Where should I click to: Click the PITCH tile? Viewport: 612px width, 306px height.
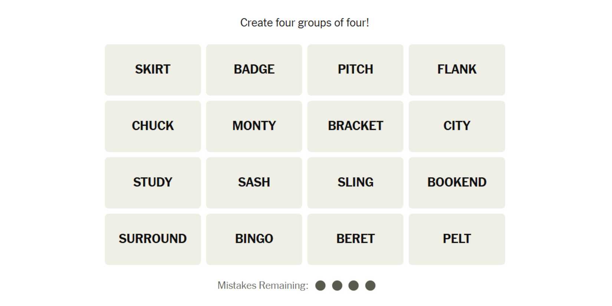pyautogui.click(x=355, y=70)
